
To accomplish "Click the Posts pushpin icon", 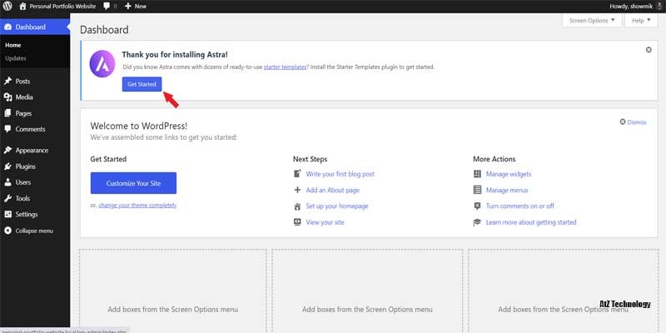I will [x=7, y=81].
